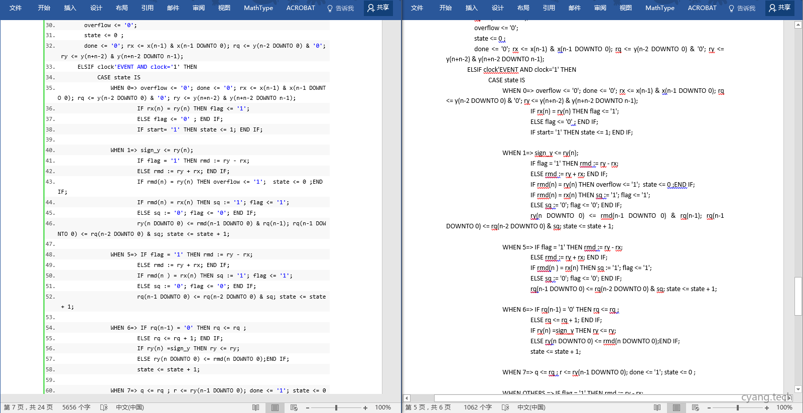Image resolution: width=803 pixels, height=413 pixels.
Task: Toggle Print Layout view in right window
Action: pyautogui.click(x=677, y=407)
